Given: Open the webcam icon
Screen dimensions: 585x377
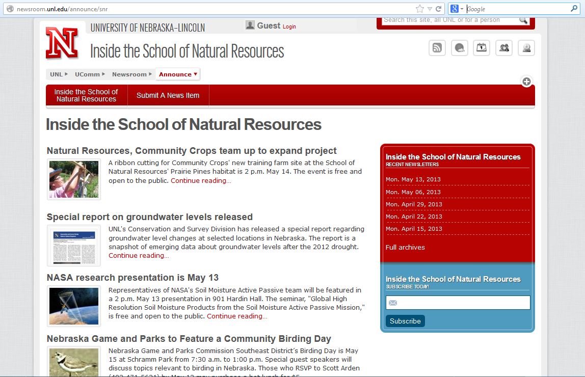Looking at the screenshot, I should [526, 48].
